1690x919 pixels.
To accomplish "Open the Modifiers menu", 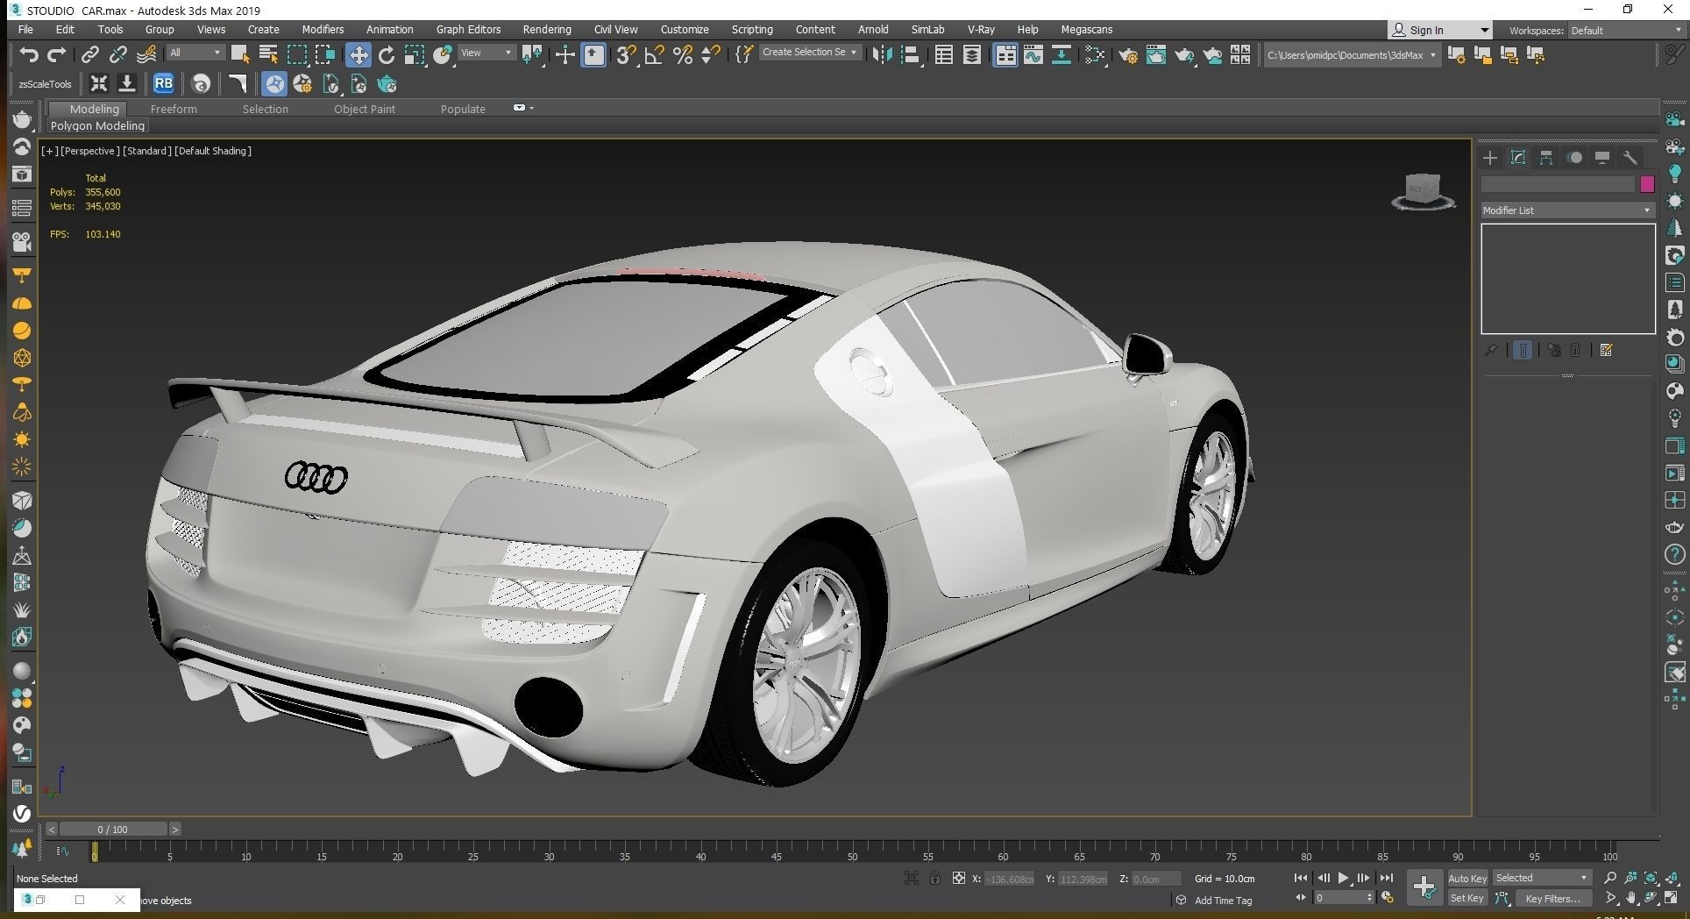I will click(323, 29).
